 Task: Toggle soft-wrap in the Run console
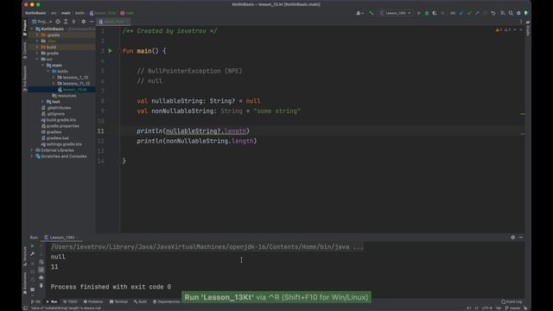click(x=41, y=262)
